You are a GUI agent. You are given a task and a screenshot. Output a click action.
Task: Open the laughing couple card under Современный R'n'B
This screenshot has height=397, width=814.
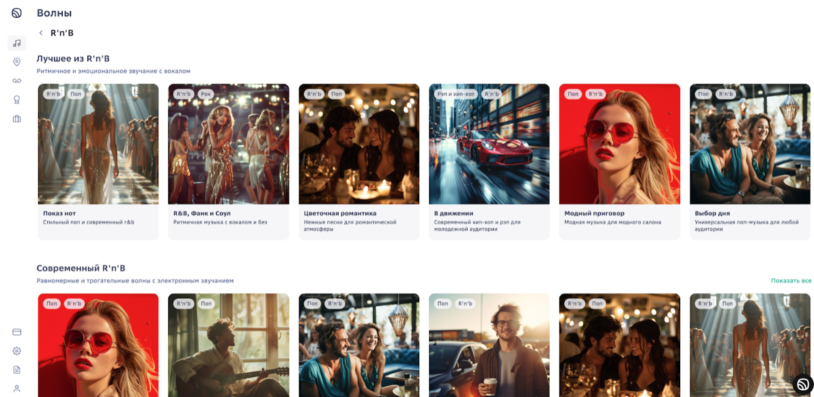pos(359,346)
